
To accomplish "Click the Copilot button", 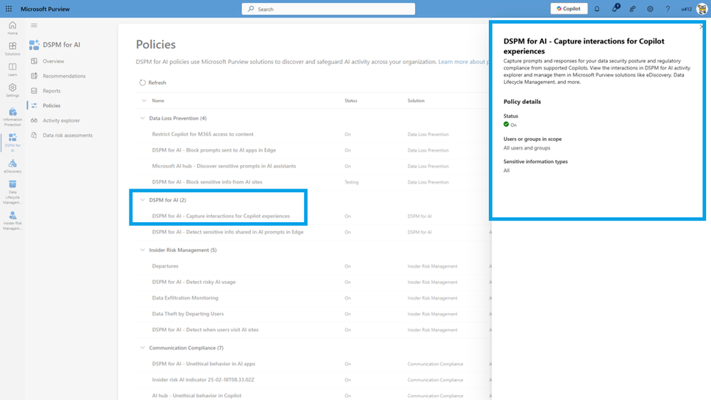I will (x=569, y=9).
